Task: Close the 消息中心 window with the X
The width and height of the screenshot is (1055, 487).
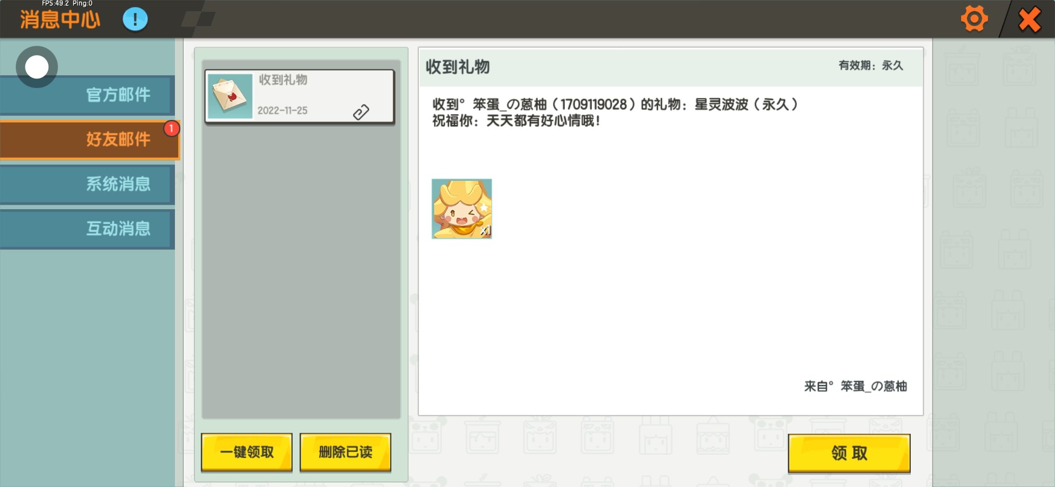Action: (x=1030, y=20)
